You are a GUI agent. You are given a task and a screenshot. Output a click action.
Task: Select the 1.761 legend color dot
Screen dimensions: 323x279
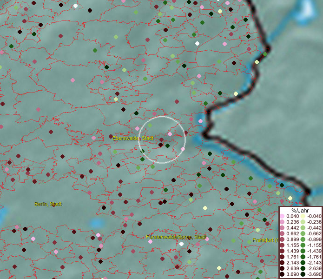click(282, 257)
